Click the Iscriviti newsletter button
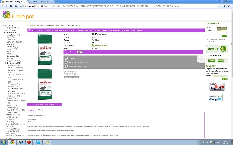The height and width of the screenshot is (145, 233). pos(225,79)
